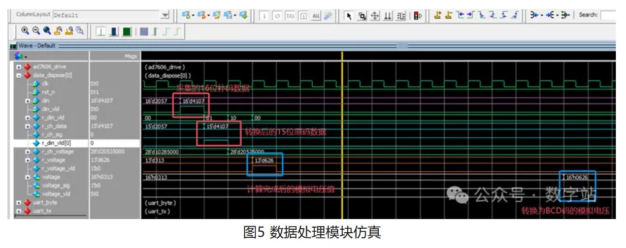Expand the uart_byte signal group
The height and width of the screenshot is (248, 626).
pyautogui.click(x=18, y=202)
